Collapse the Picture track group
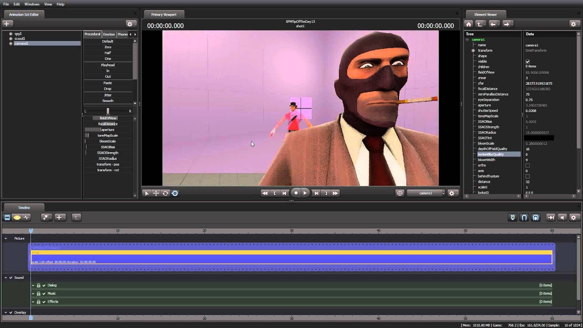 (6, 238)
